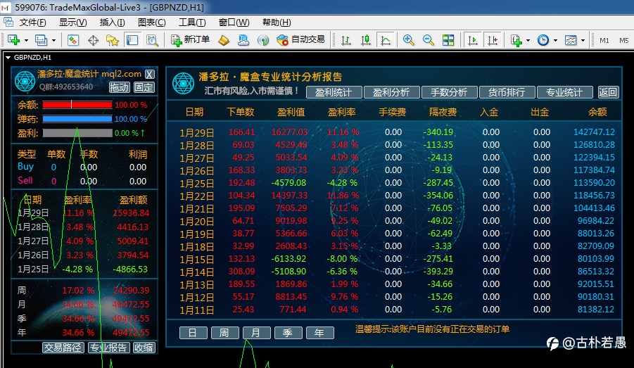Click the signals broadcast icon
634x368 pixels.
(x=263, y=40)
